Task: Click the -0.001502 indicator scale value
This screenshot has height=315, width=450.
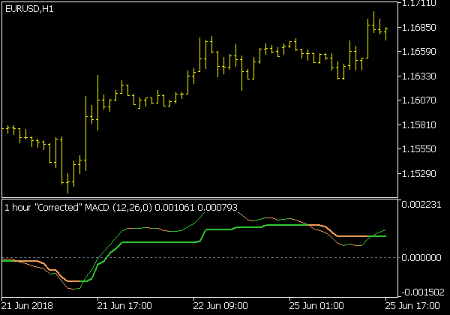Action: [x=422, y=292]
